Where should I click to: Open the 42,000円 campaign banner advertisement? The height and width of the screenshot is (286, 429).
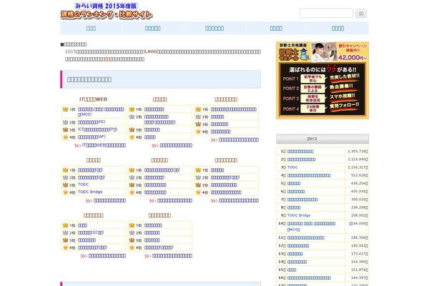click(x=322, y=81)
